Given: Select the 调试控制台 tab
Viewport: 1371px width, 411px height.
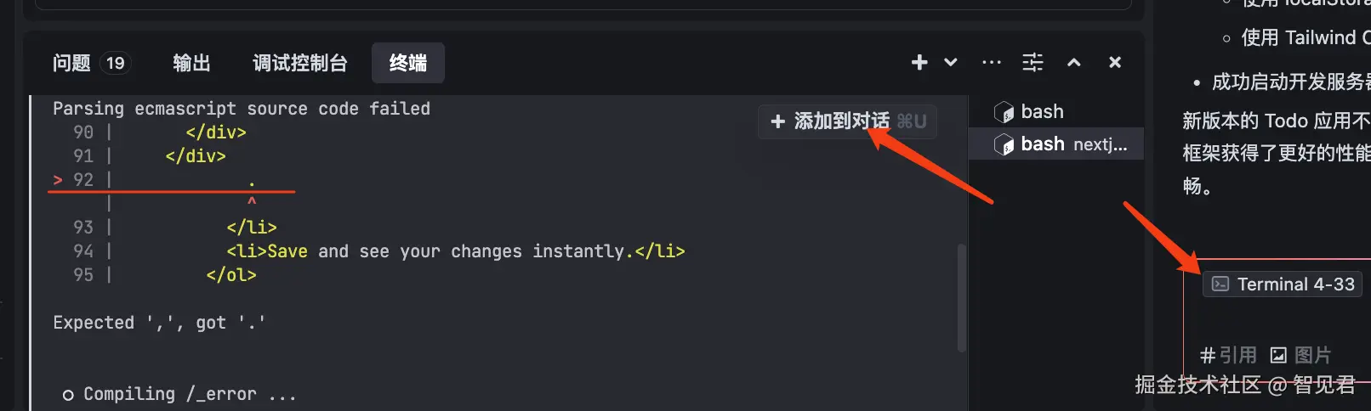Looking at the screenshot, I should click(300, 63).
